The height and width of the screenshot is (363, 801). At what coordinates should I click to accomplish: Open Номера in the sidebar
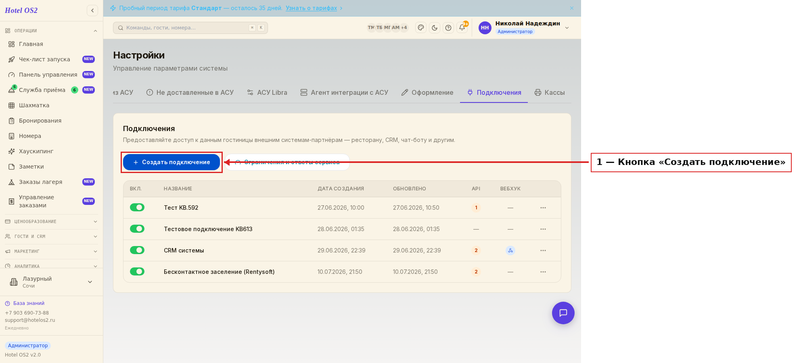51,136
